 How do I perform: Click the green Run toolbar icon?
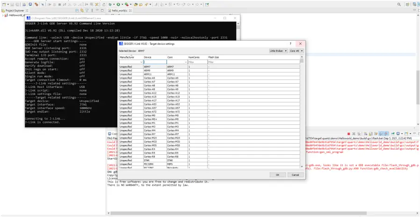coord(118,5)
